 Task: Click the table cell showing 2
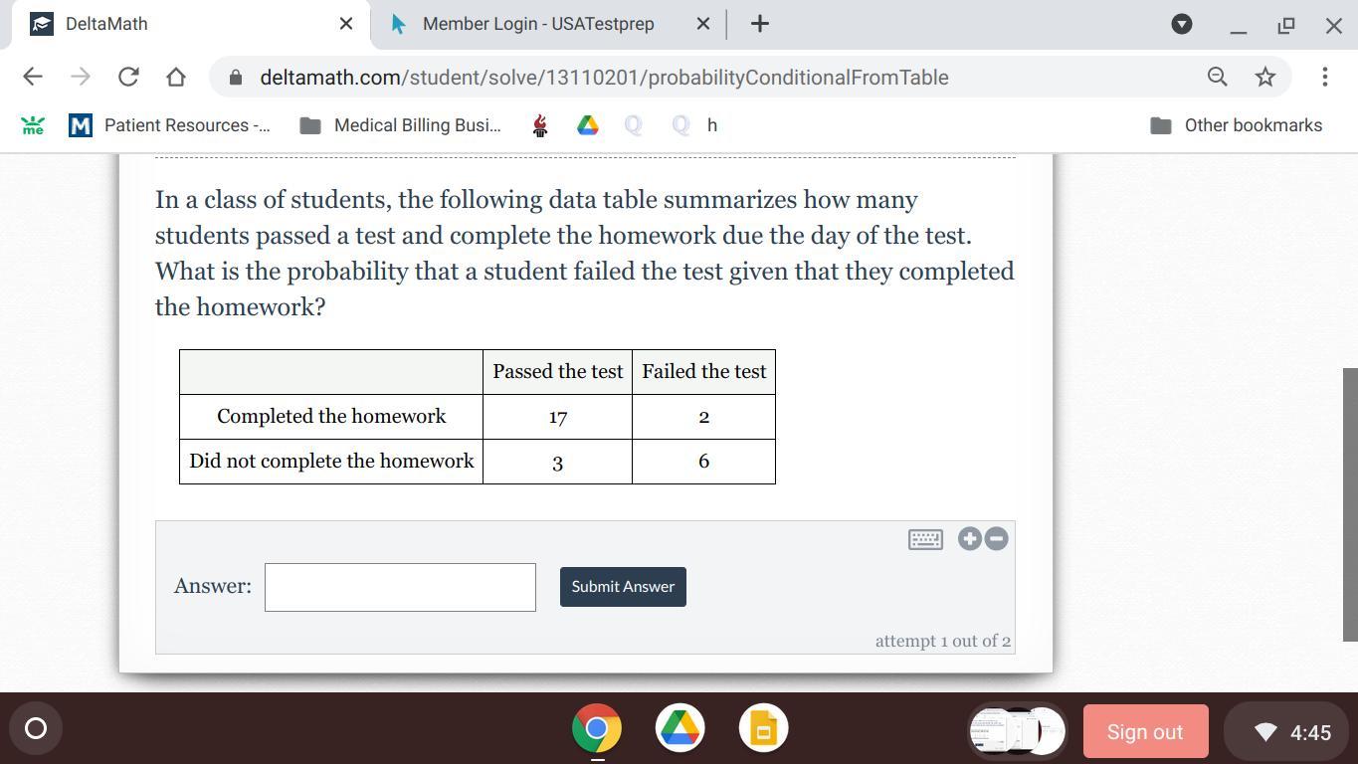[x=704, y=417]
